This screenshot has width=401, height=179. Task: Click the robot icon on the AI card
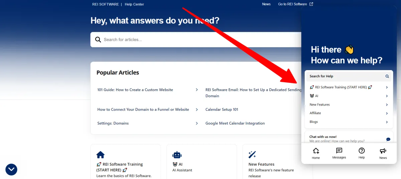(177, 155)
